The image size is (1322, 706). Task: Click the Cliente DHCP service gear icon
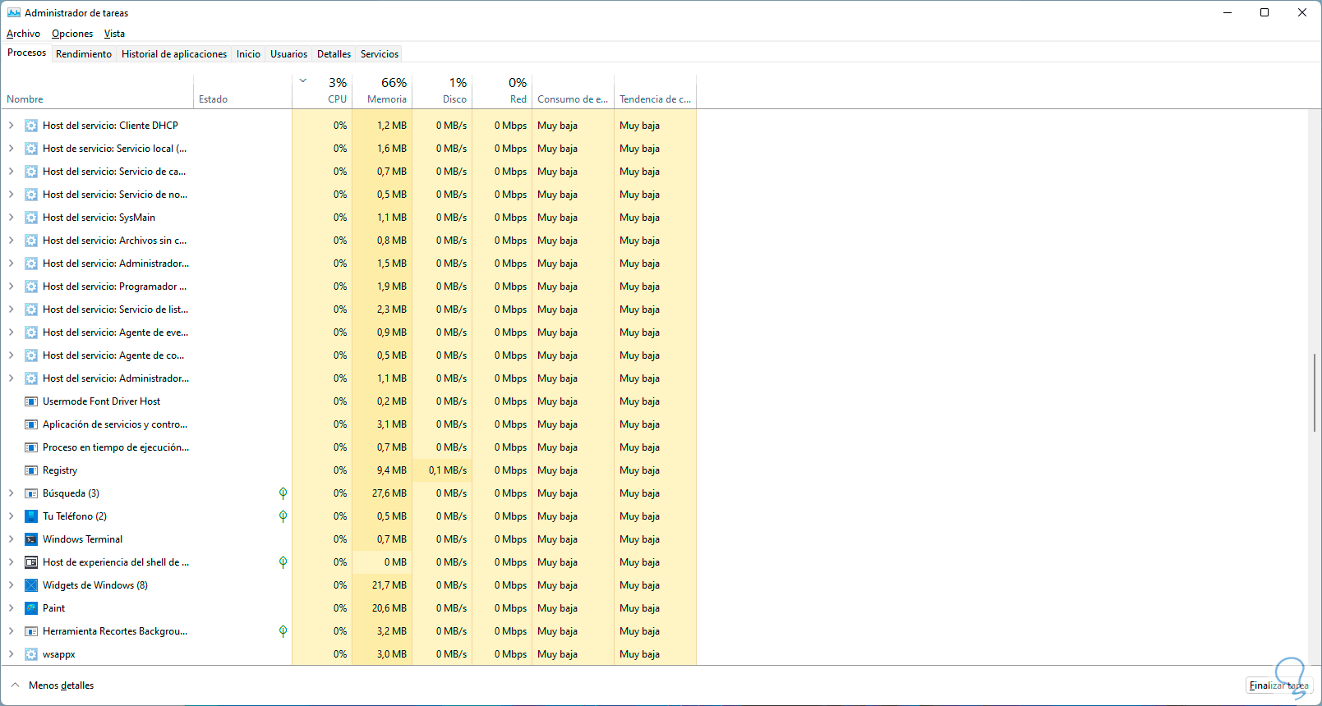point(31,126)
